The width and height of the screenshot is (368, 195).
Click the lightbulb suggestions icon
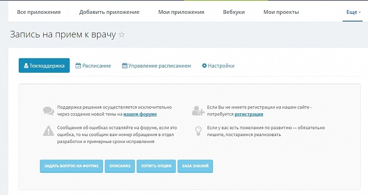(198, 131)
